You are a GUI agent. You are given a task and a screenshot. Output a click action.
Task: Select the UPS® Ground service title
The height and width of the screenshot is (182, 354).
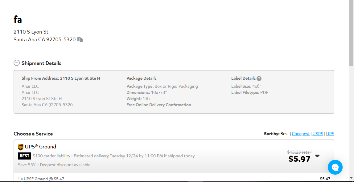(x=40, y=147)
